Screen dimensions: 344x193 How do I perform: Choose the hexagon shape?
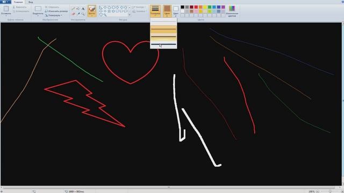113,8
